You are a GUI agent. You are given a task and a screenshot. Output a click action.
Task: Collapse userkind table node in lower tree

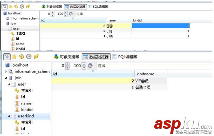(x=9, y=116)
